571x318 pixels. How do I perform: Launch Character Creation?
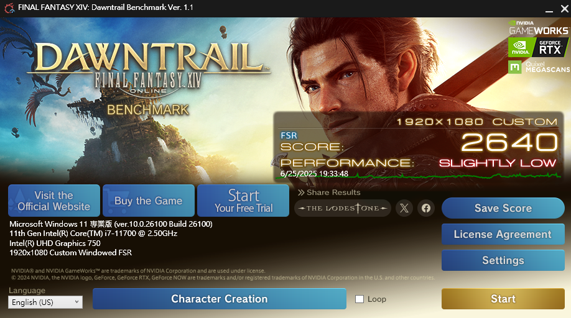[x=220, y=299]
